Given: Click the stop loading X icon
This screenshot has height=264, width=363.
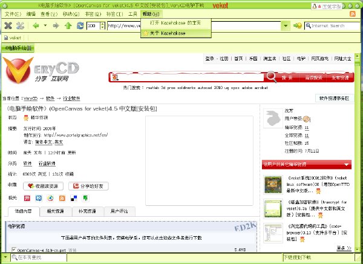Looking at the screenshot, I should [x=8, y=25].
